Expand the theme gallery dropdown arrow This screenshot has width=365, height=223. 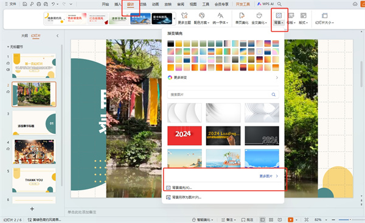coord(174,19)
